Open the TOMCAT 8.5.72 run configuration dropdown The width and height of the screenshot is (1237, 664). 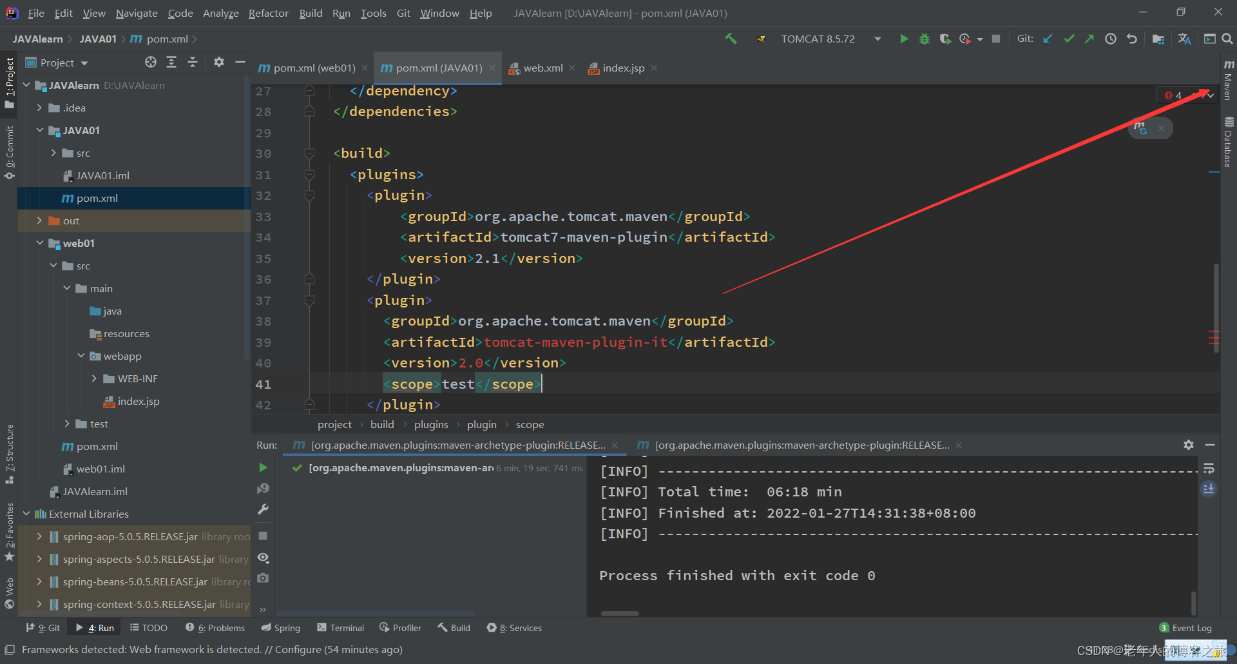877,39
